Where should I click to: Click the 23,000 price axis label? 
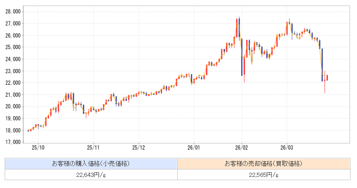point(12,71)
